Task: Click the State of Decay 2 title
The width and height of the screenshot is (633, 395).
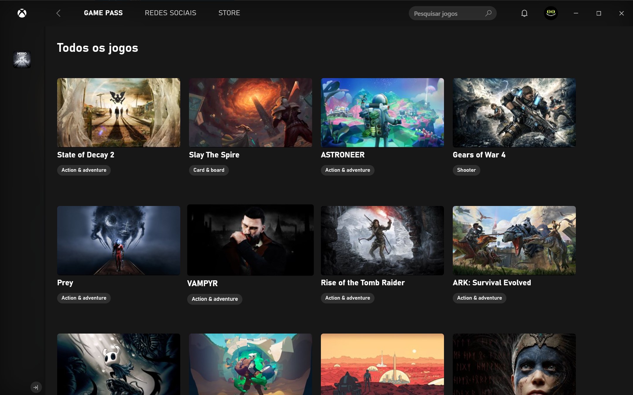Action: (x=86, y=155)
